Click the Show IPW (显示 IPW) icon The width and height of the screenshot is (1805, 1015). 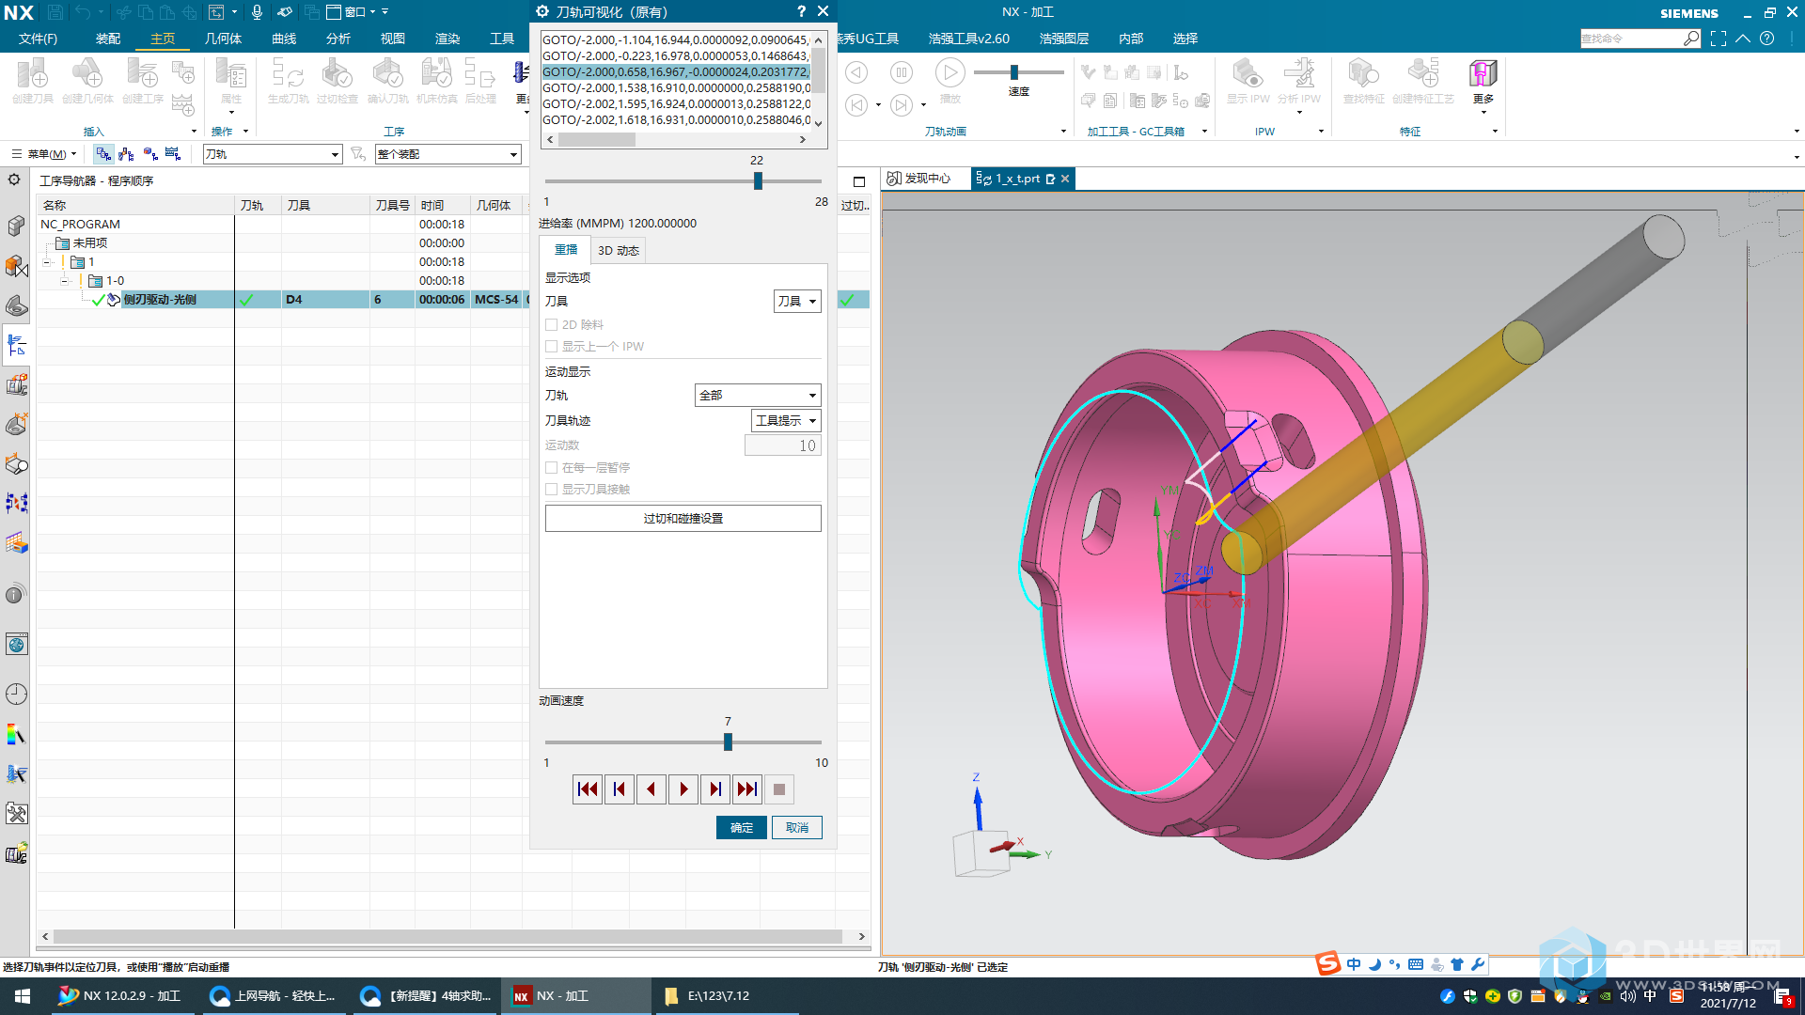pyautogui.click(x=1248, y=75)
